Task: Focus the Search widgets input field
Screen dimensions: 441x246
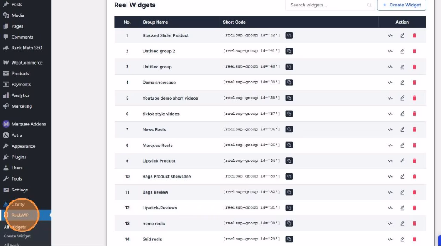Action: point(326,5)
